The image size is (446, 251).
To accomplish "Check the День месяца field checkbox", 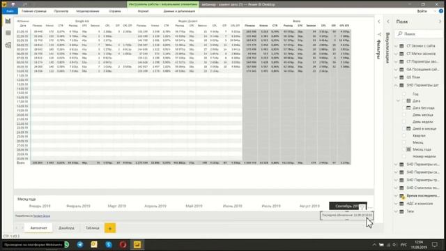I will point(404,114).
